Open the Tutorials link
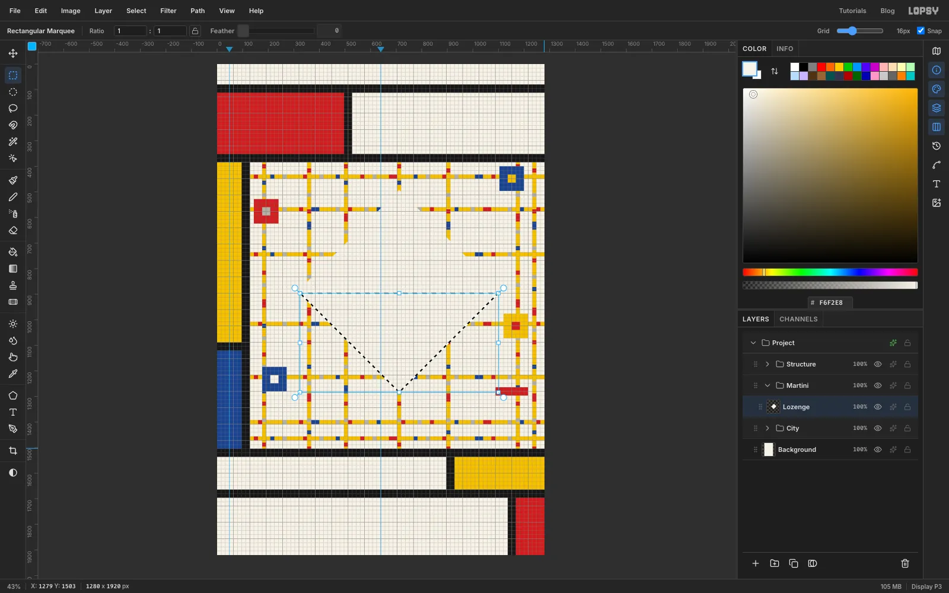The image size is (949, 593). (x=852, y=11)
